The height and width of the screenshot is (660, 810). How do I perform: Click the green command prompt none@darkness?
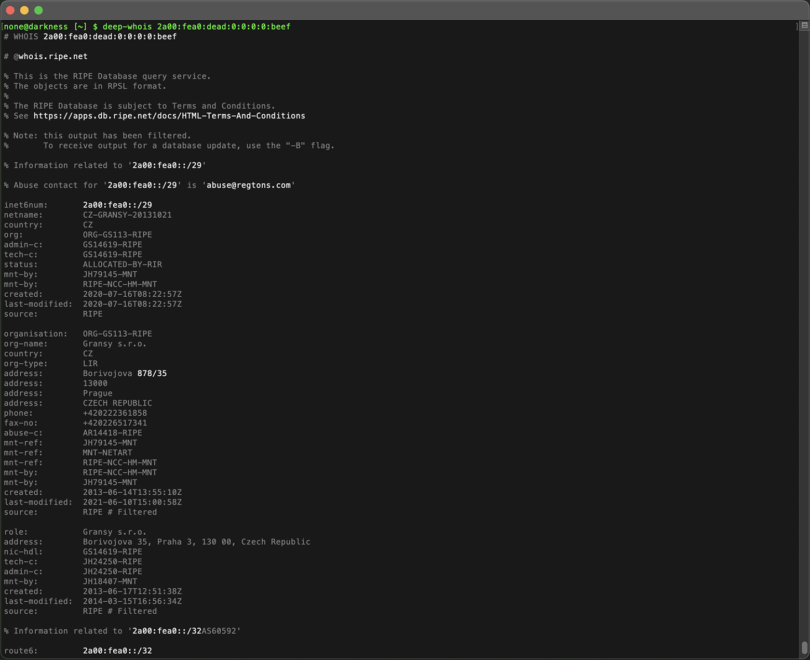pos(35,27)
